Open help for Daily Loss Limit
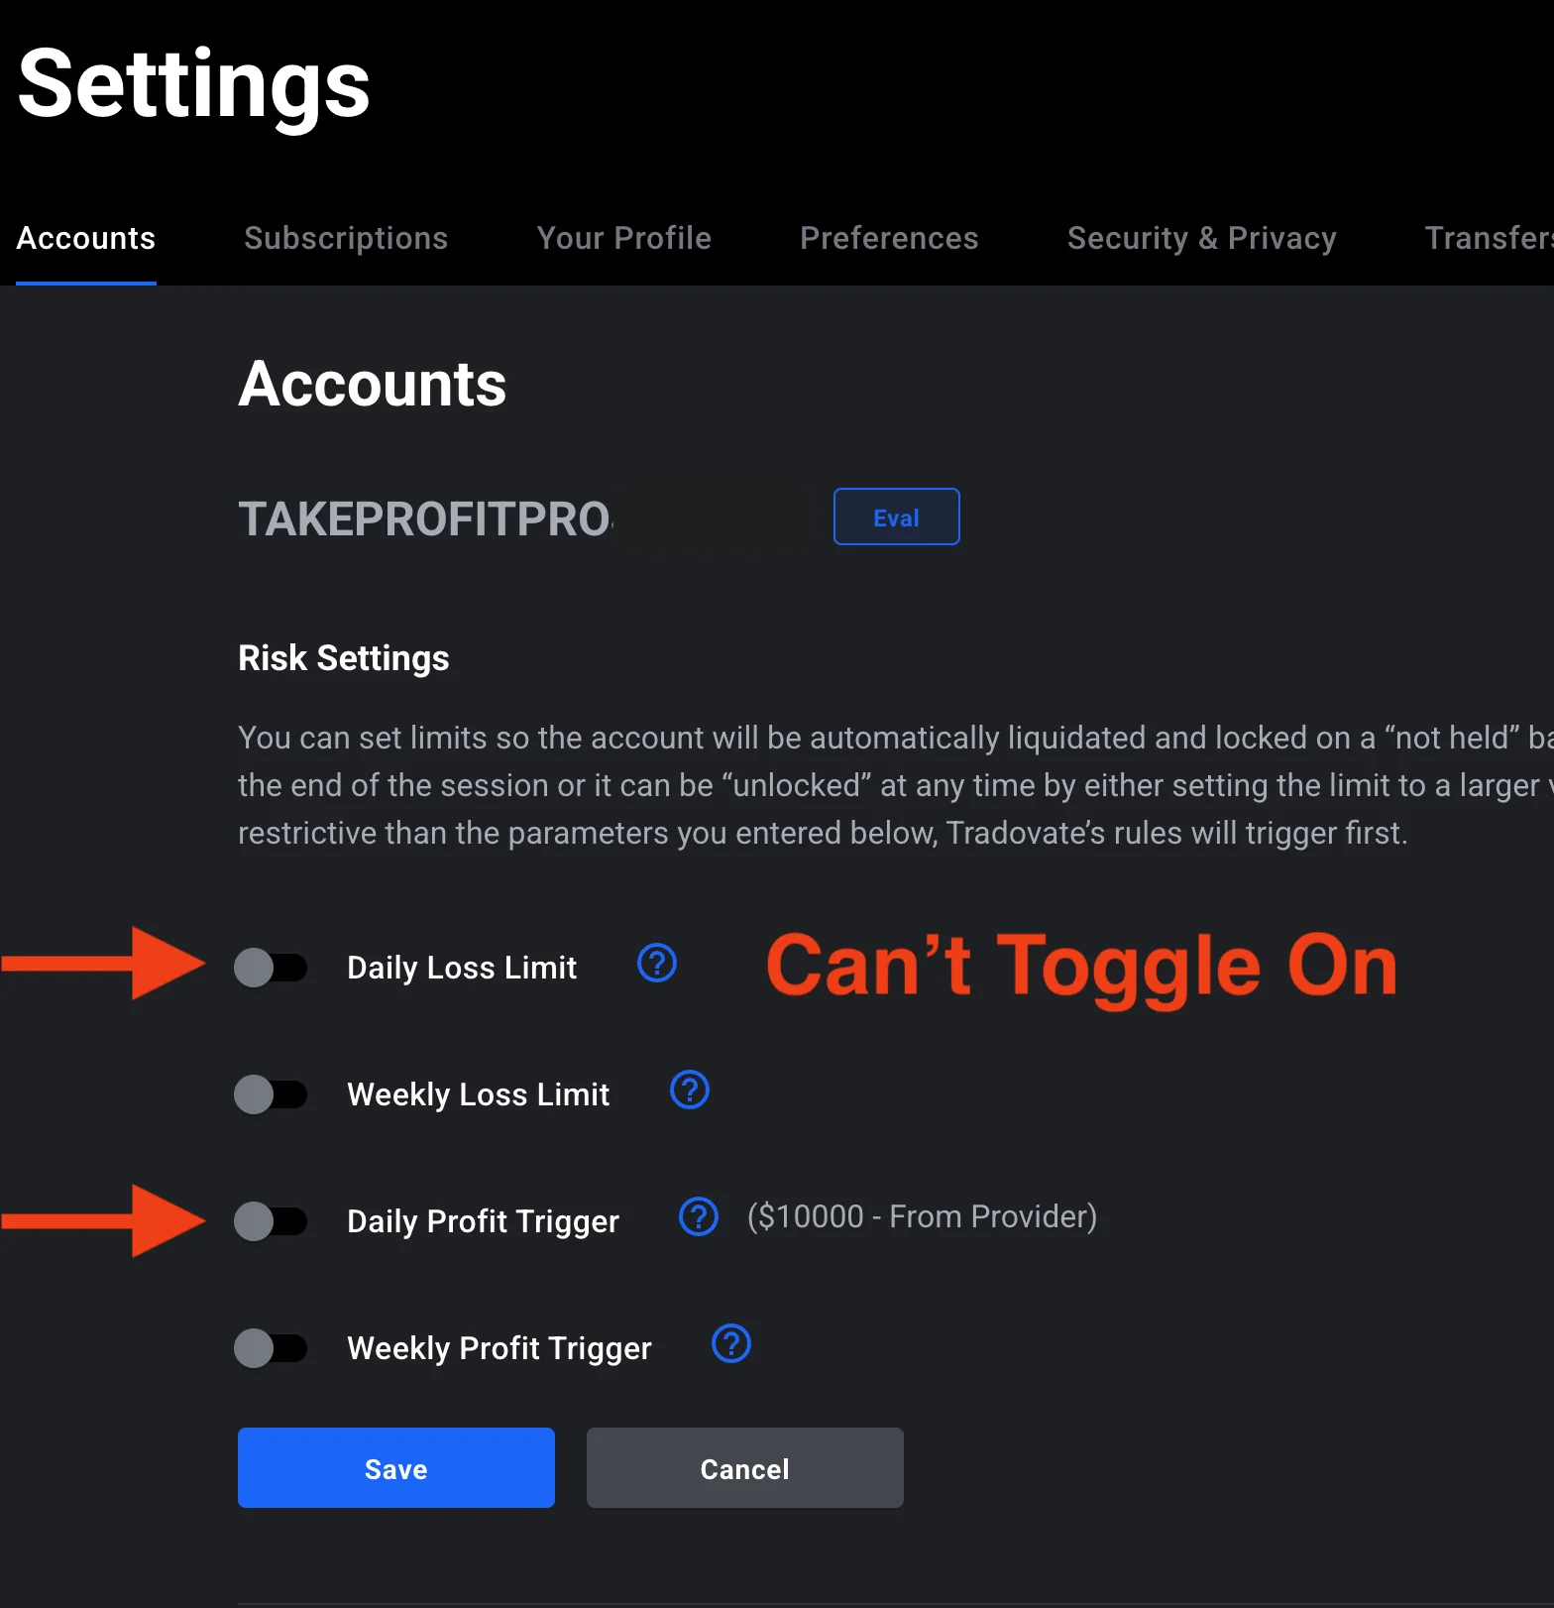 656,963
